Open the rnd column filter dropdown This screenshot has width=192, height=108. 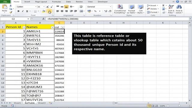63,27
